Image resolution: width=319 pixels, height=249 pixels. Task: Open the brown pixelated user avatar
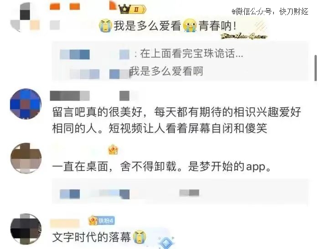point(26,158)
